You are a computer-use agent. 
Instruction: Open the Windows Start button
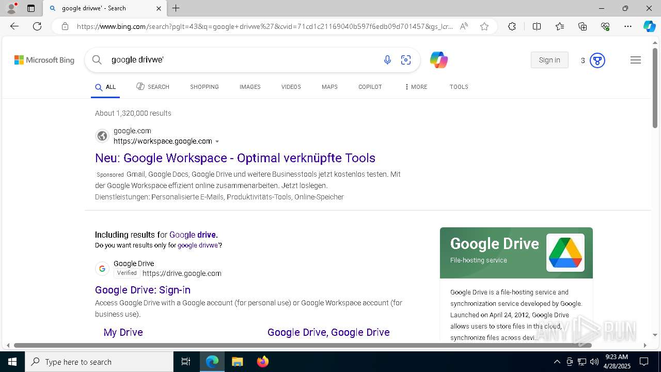click(12, 362)
